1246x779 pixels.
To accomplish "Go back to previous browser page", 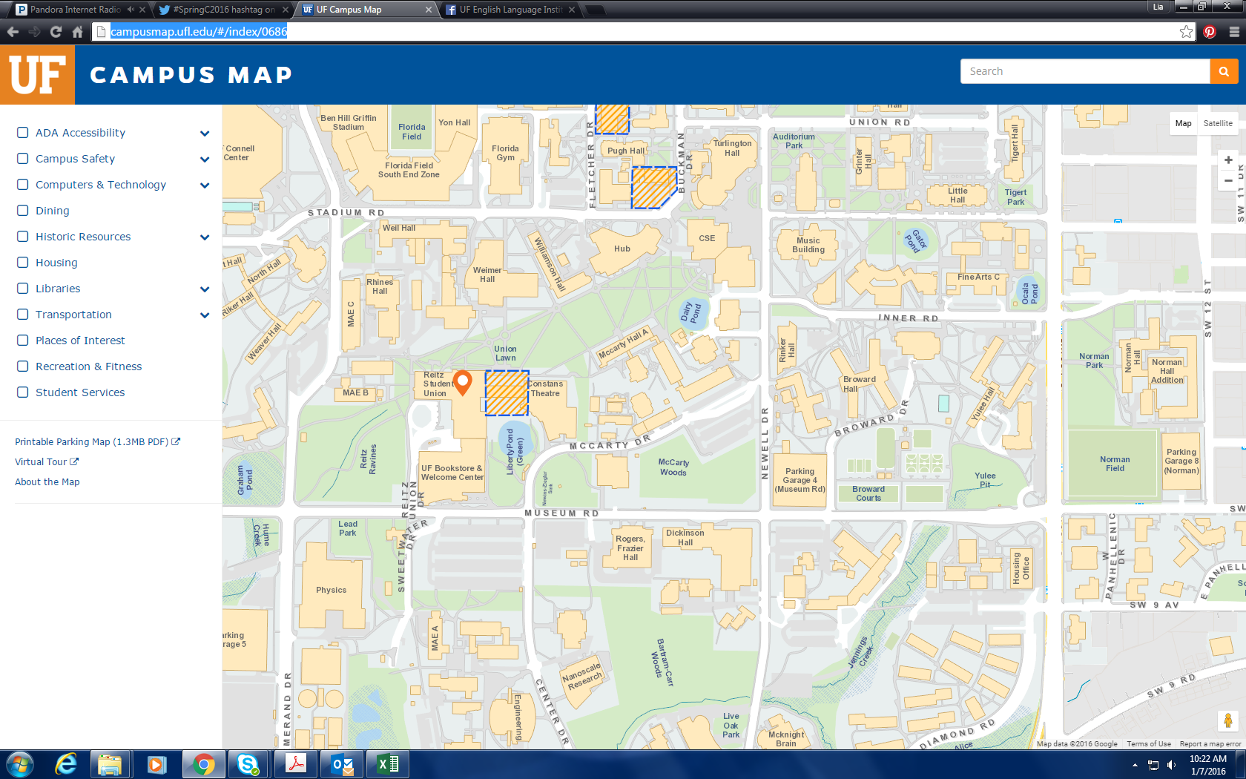I will tap(13, 32).
